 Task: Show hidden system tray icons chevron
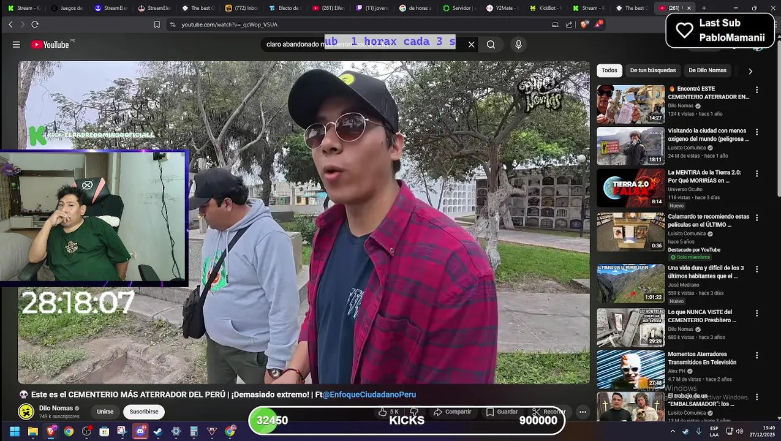click(673, 432)
